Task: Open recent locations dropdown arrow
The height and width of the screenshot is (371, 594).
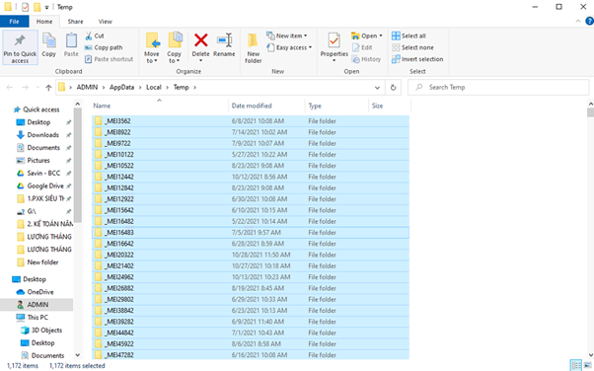Action: [x=37, y=88]
